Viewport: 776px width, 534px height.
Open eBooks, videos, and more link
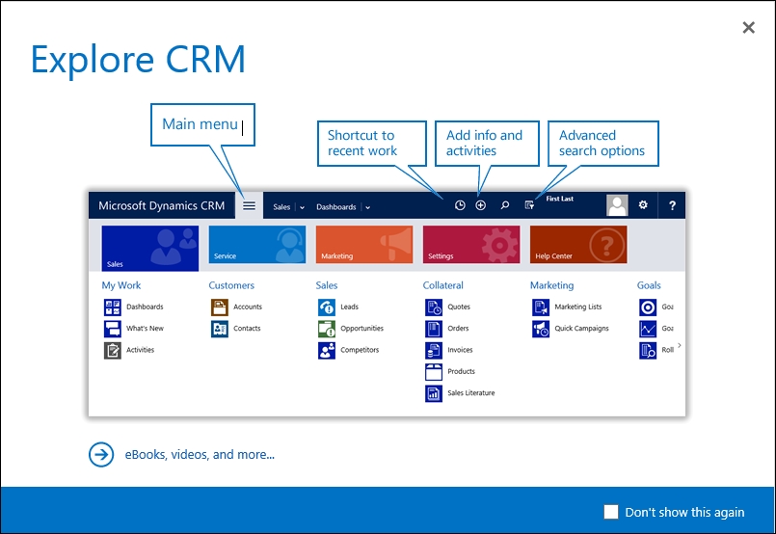[200, 454]
